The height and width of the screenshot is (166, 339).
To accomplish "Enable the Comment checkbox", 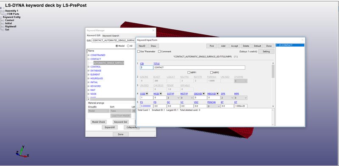I will pos(159,51).
